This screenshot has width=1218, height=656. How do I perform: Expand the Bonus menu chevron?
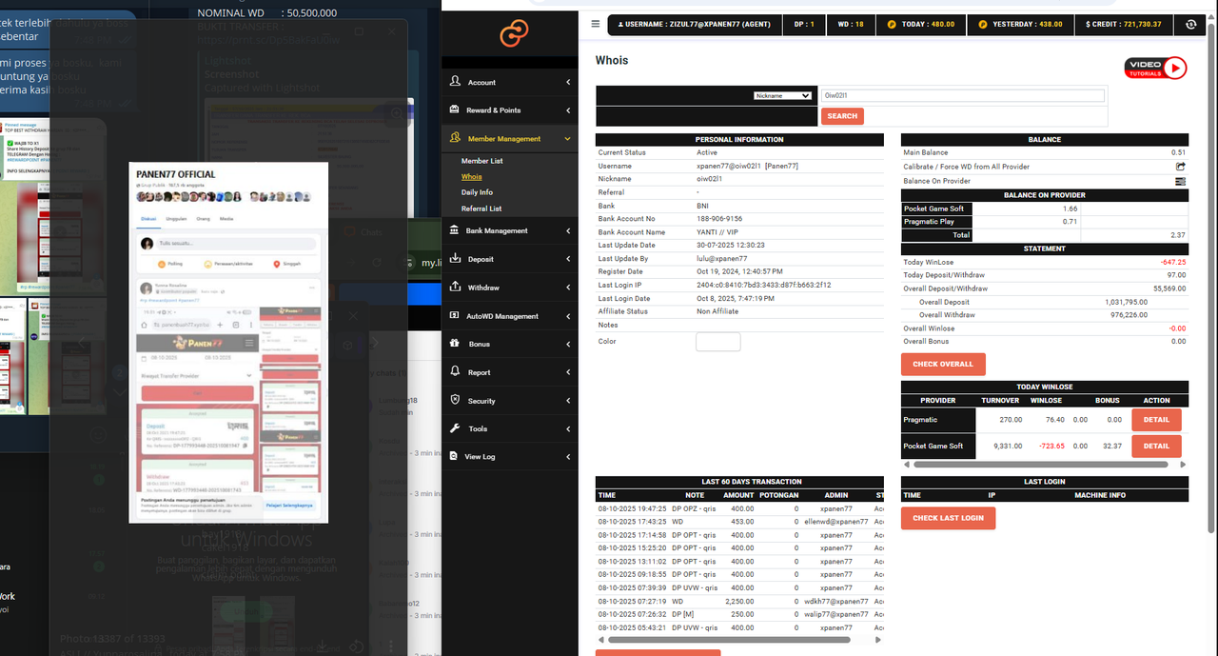click(568, 345)
